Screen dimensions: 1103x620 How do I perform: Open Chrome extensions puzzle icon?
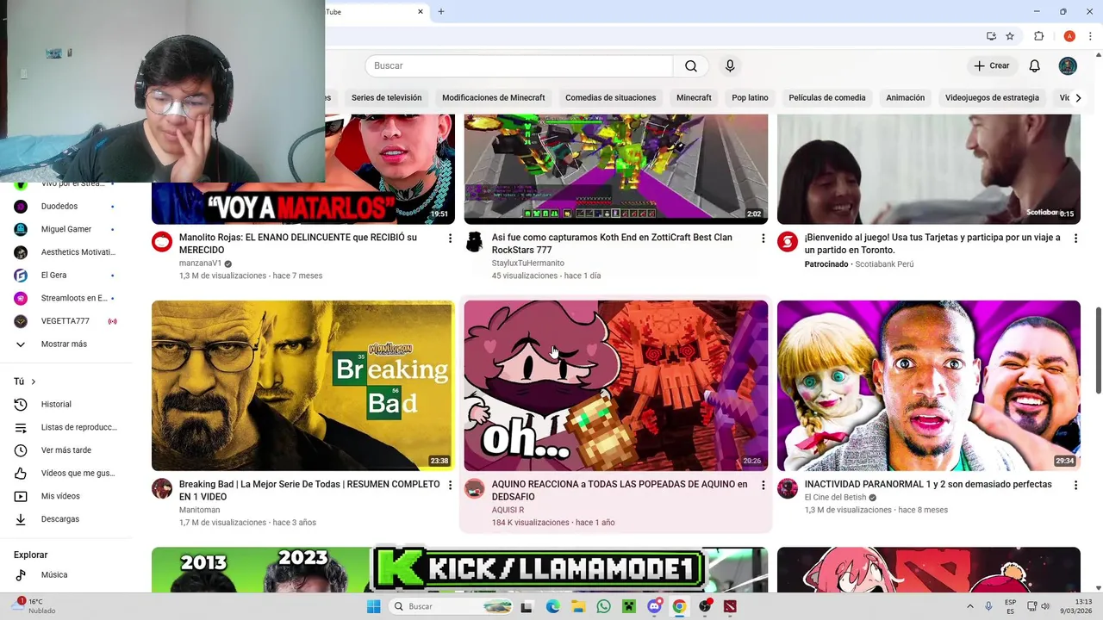1038,36
